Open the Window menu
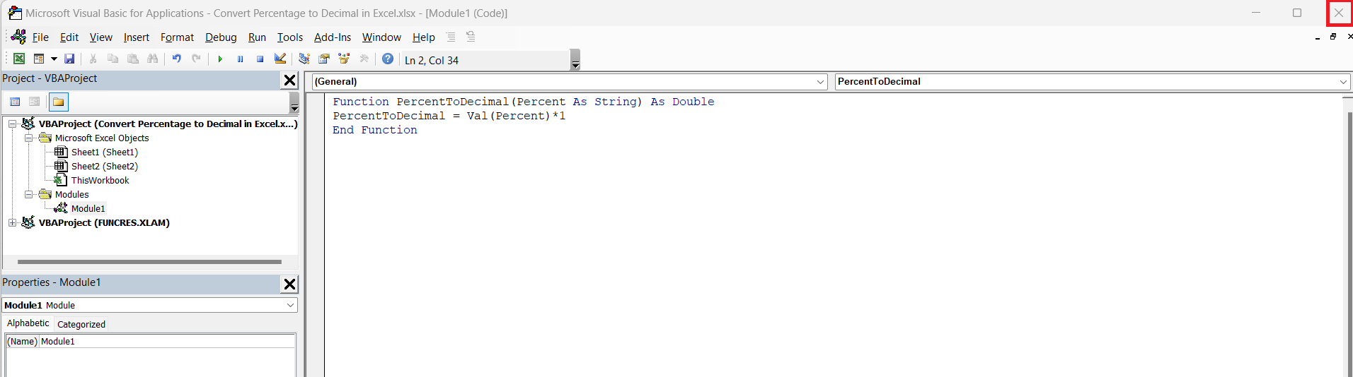This screenshot has height=377, width=1353. 381,37
